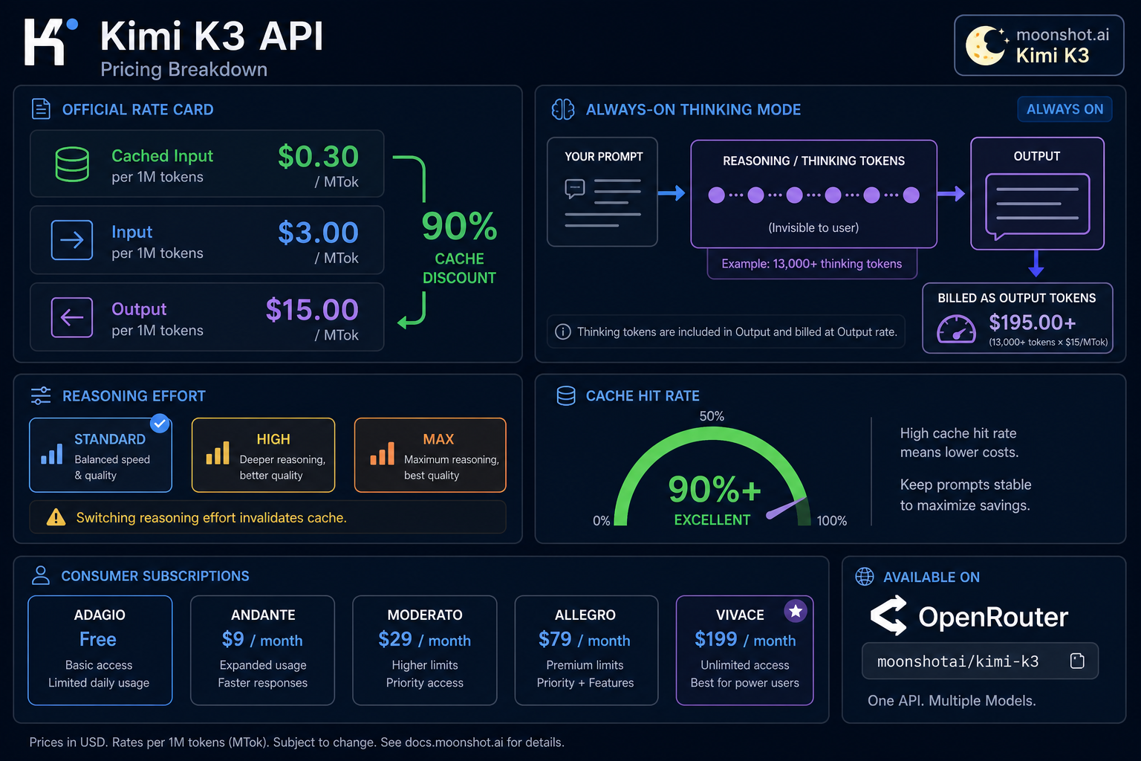Click the globe icon by Available On
Screen dimensions: 1141x761
[x=865, y=576]
